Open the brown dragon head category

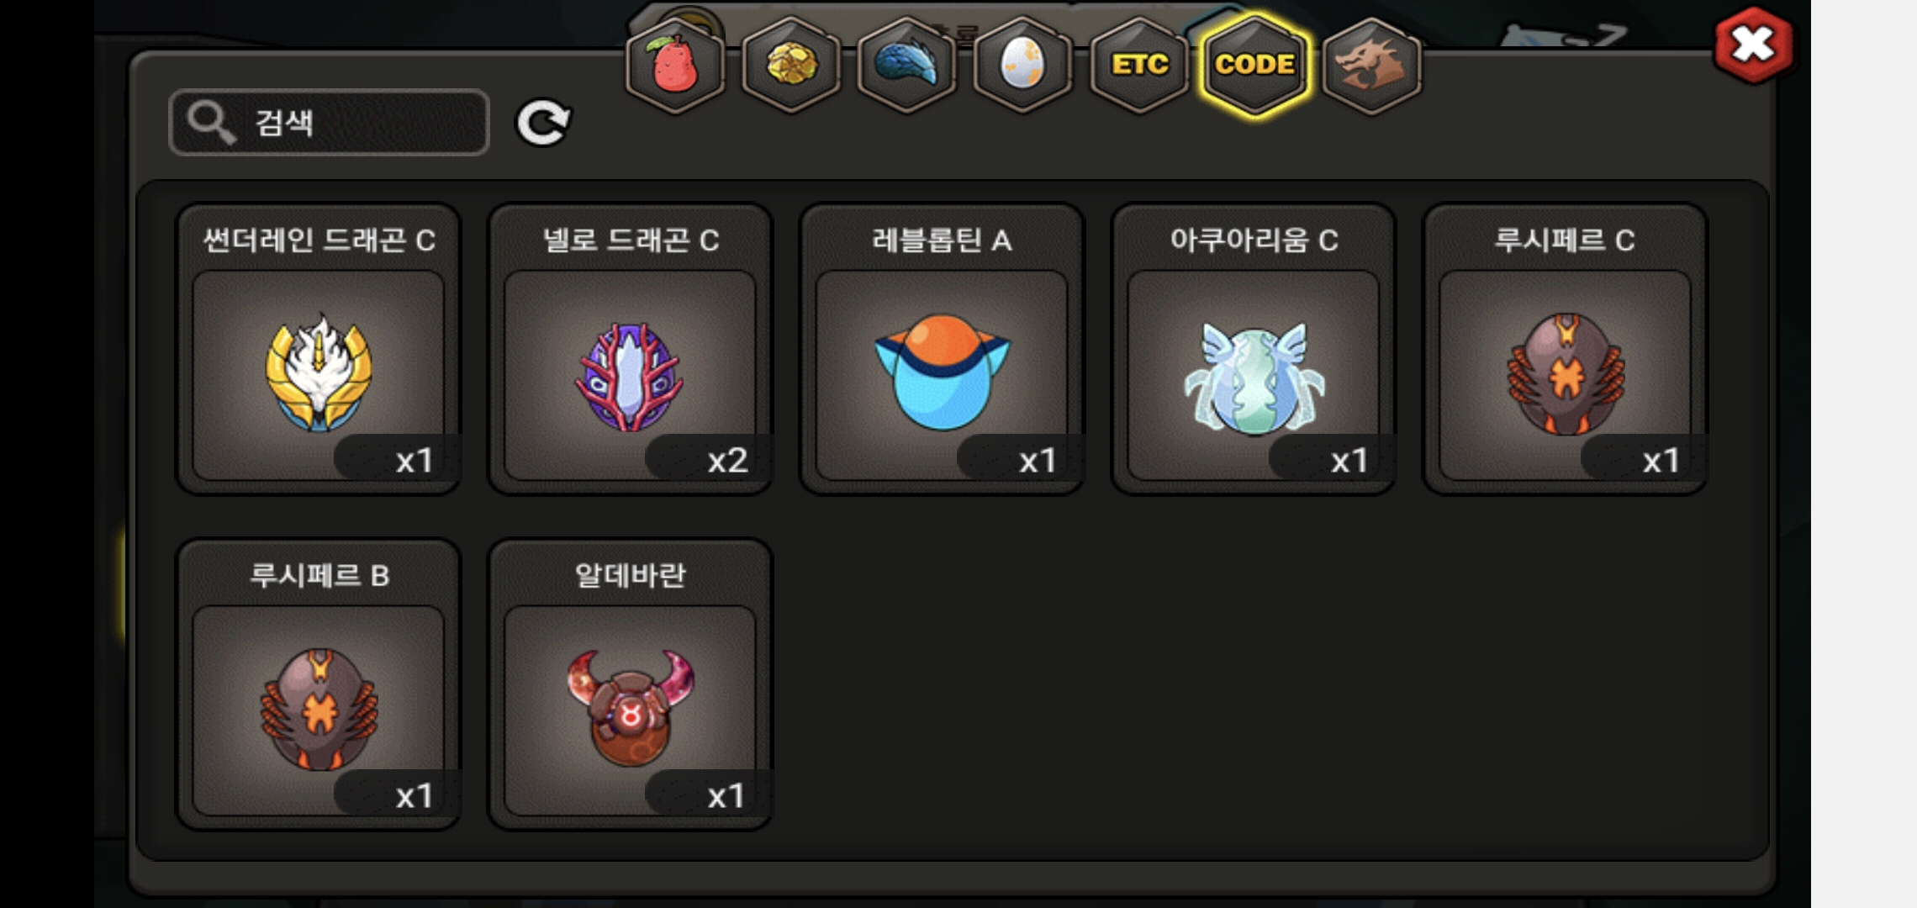point(1371,65)
